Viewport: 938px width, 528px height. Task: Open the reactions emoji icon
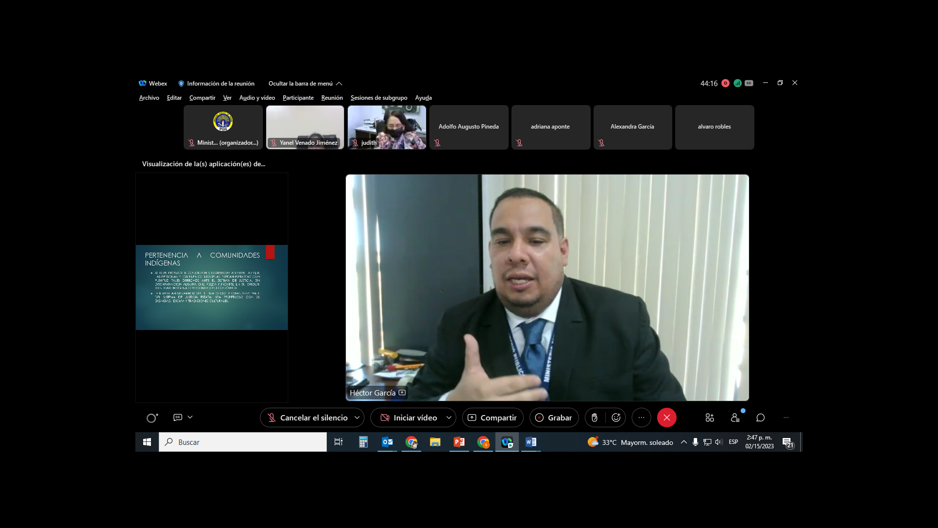[x=616, y=418]
